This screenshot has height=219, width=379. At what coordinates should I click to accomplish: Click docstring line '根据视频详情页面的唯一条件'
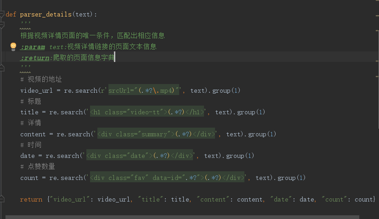[65, 36]
